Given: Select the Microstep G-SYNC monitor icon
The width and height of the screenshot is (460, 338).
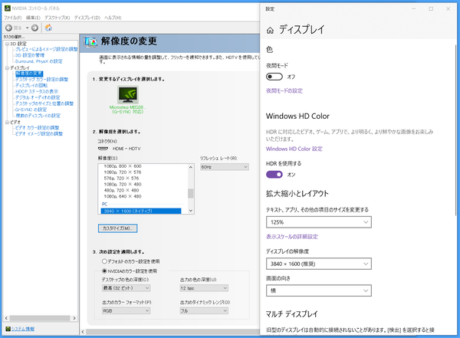Looking at the screenshot, I should [127, 94].
